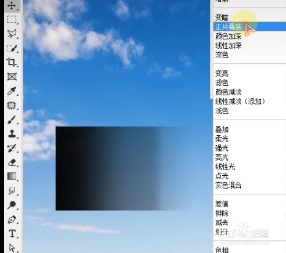Choose 叠加 blend mode
The width and height of the screenshot is (286, 253).
tap(222, 129)
